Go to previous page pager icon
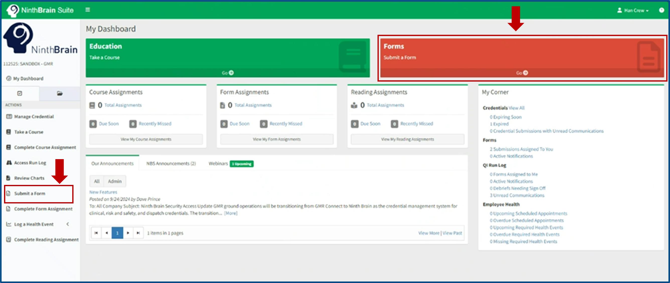 coord(107,233)
